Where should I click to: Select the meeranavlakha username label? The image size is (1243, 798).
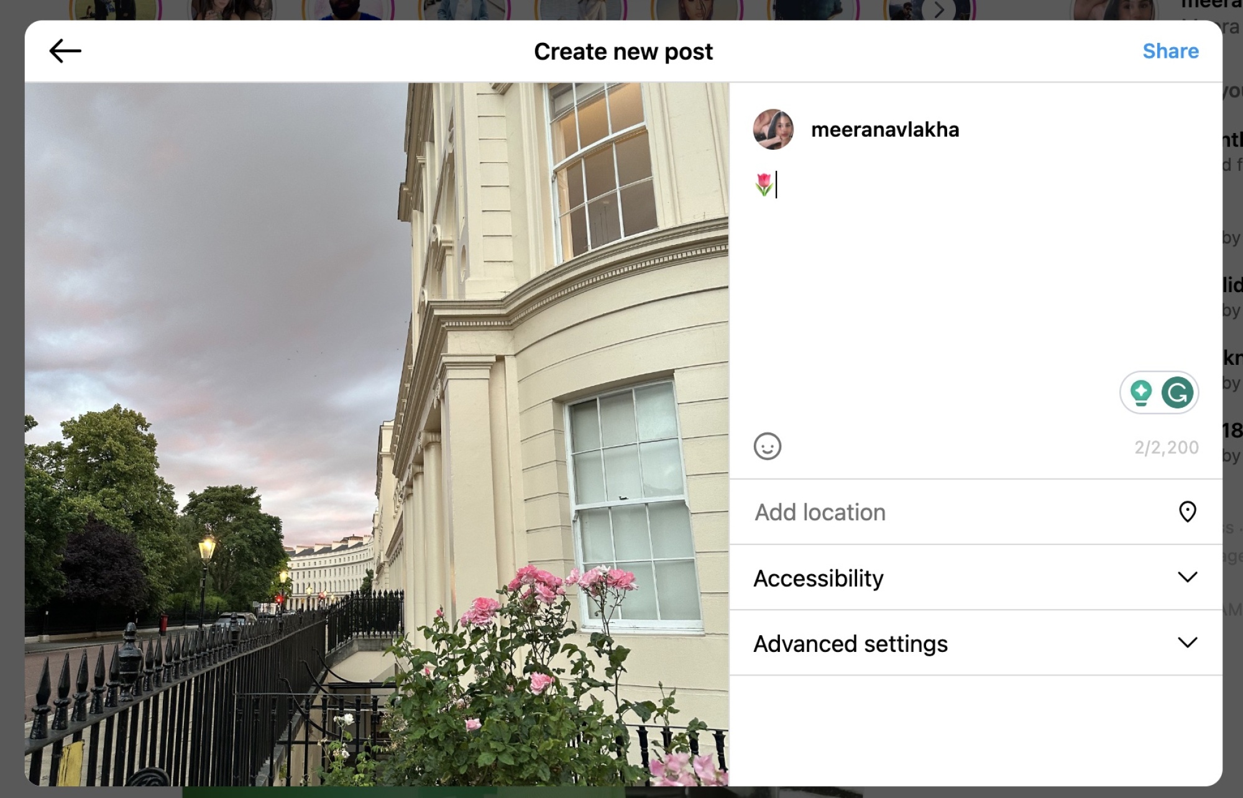(x=886, y=127)
